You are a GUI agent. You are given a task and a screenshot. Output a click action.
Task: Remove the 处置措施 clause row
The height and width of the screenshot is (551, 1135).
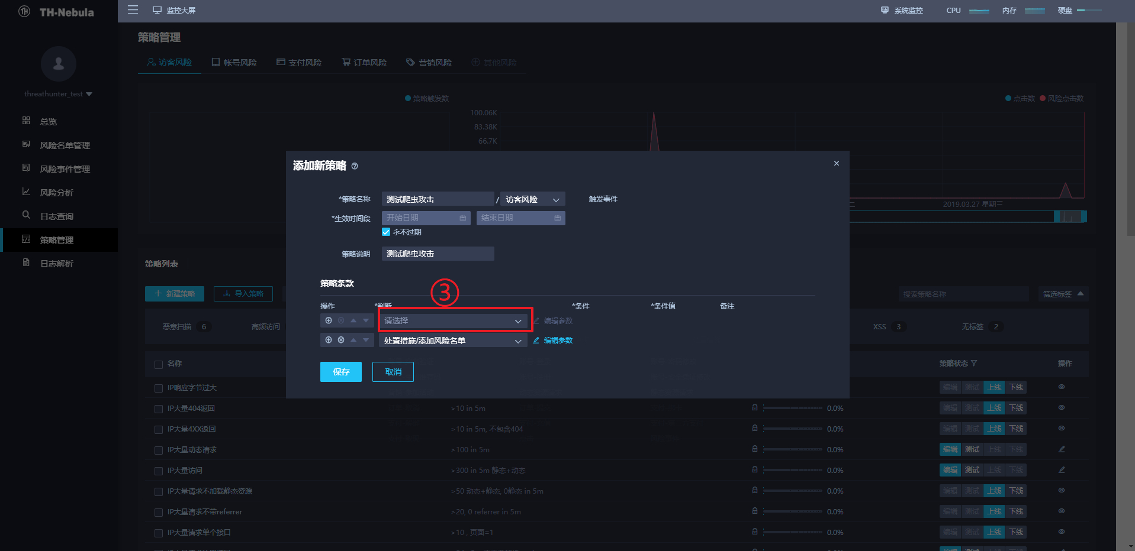pos(341,340)
